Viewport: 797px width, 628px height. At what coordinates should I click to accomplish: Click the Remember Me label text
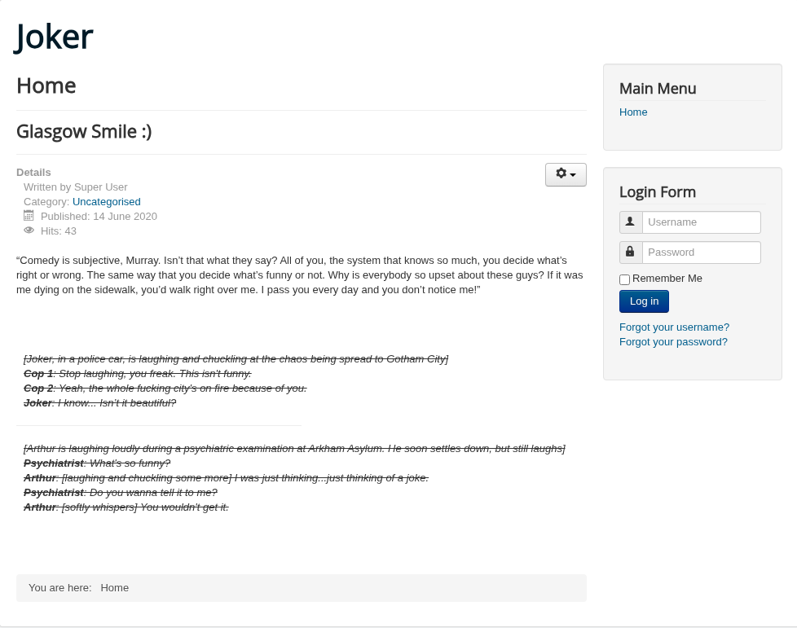[x=667, y=279]
